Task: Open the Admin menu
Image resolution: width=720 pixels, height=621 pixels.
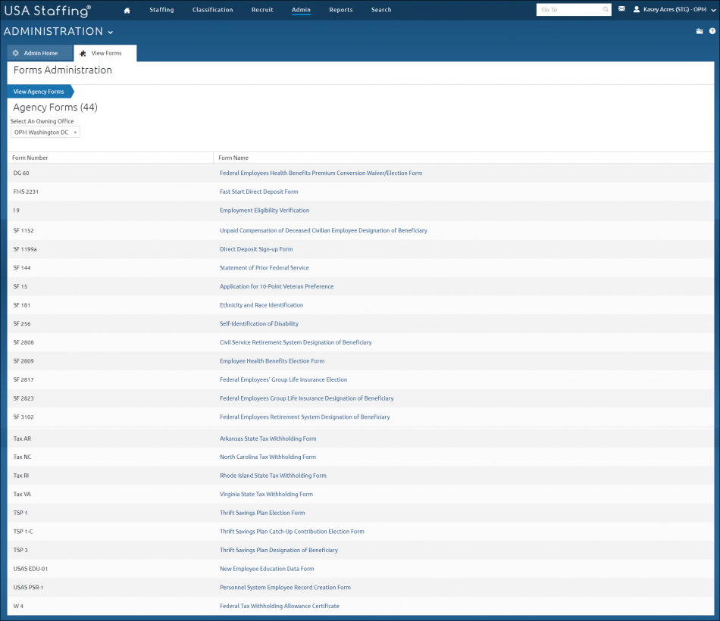Action: pyautogui.click(x=301, y=10)
